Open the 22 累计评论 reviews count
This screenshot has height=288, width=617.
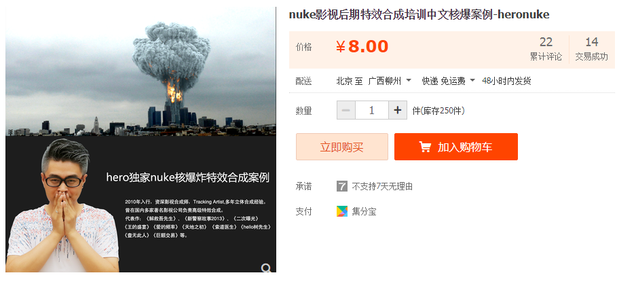tap(546, 49)
